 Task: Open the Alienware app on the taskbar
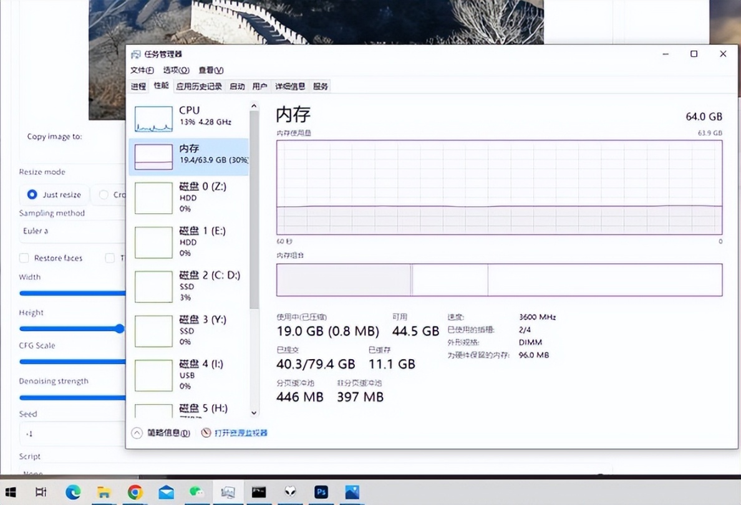tap(290, 493)
